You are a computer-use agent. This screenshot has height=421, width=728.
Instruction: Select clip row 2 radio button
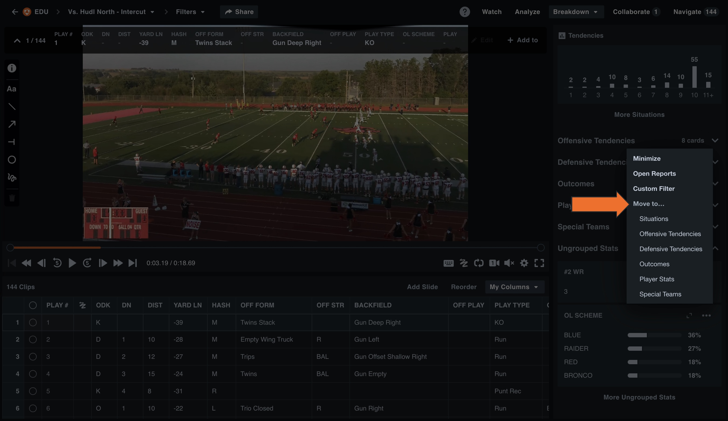click(x=33, y=339)
